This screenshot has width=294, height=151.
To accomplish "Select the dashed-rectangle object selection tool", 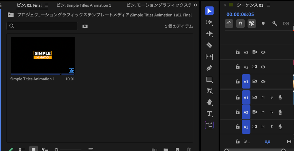I will [x=209, y=91].
